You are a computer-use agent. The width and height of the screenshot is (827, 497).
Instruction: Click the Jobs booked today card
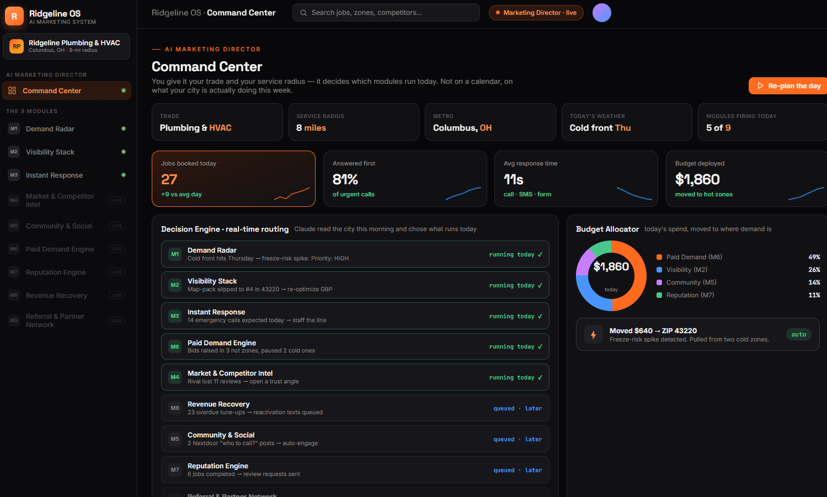pos(233,179)
